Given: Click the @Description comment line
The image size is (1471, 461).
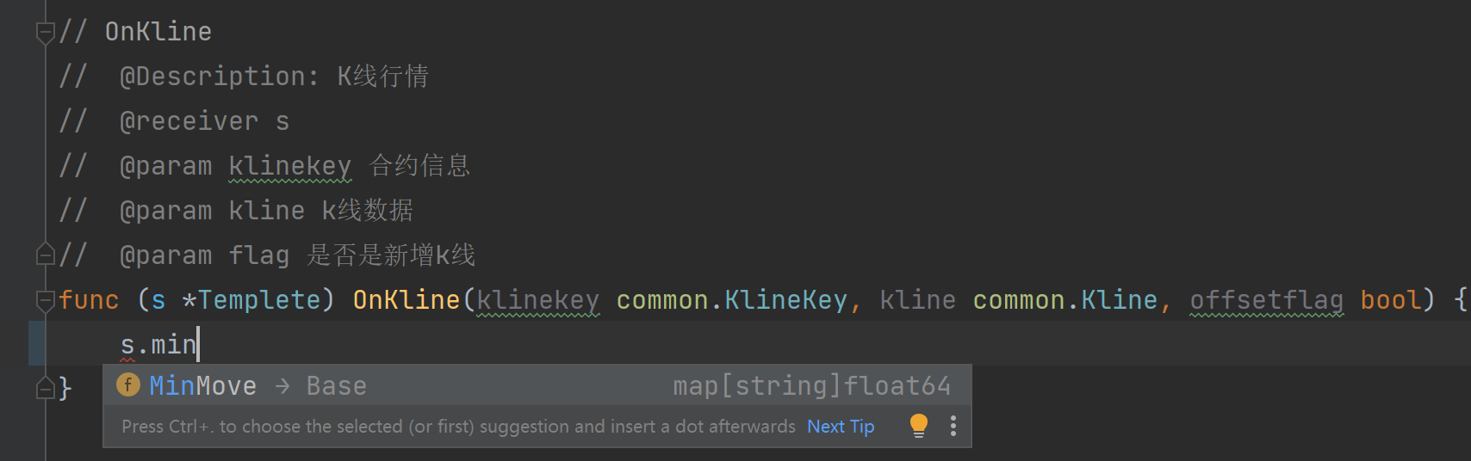Looking at the screenshot, I should (274, 77).
